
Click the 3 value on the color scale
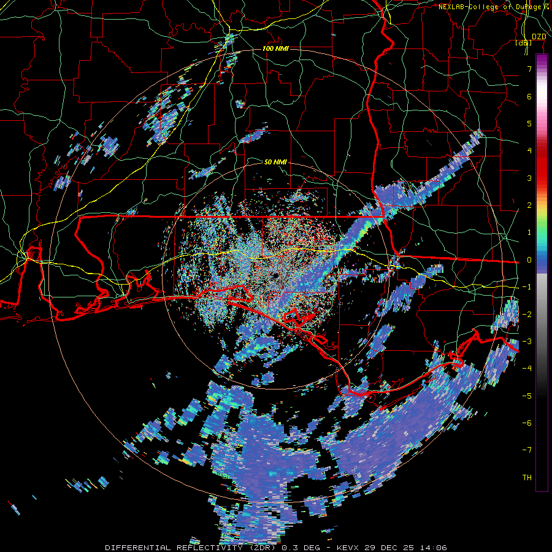tap(529, 178)
